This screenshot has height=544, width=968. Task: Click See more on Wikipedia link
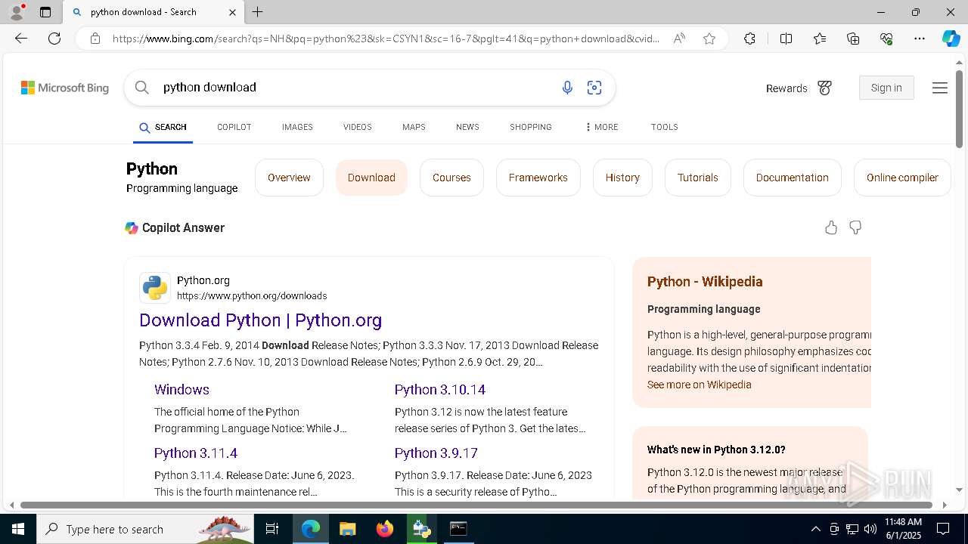coord(700,385)
